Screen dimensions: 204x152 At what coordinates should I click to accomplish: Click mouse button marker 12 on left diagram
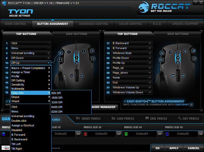[x=92, y=51]
